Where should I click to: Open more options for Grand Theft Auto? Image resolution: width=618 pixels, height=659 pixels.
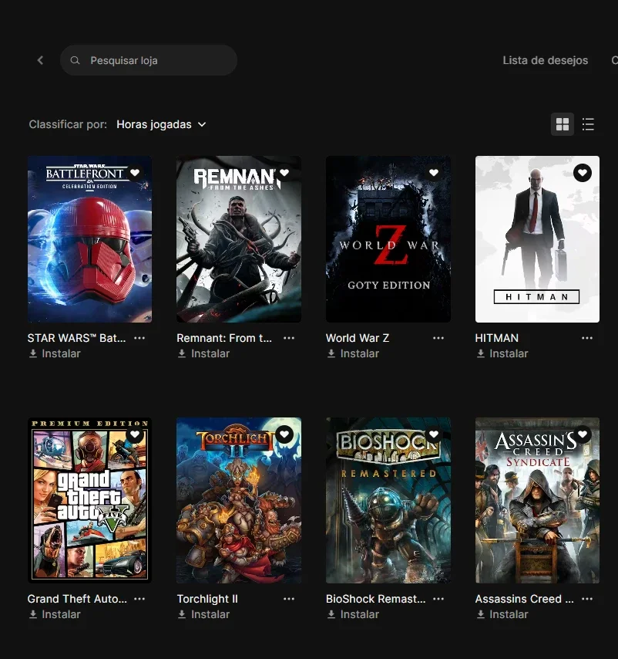coord(139,599)
